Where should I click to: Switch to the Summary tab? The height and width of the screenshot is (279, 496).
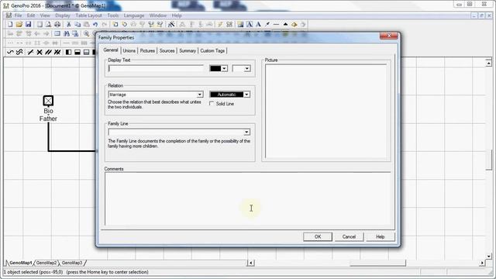188,50
